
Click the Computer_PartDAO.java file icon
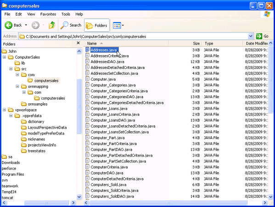pyautogui.click(x=87, y=149)
